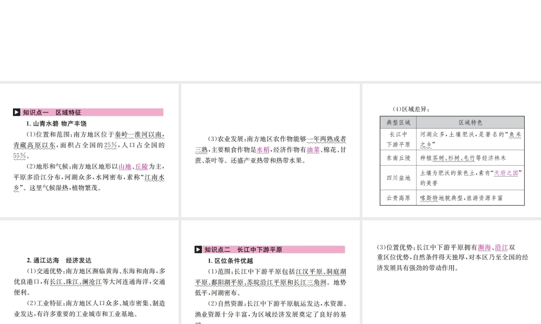Select the table cell 云贵高原
Image resolution: width=541 pixels, height=324 pixels.
pyautogui.click(x=398, y=198)
